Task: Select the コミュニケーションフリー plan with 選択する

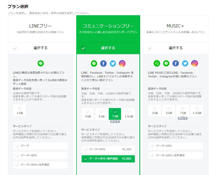Action: click(108, 48)
